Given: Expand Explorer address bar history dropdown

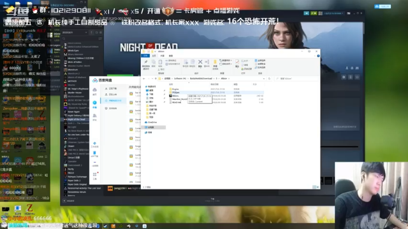Looking at the screenshot, I should (x=264, y=78).
